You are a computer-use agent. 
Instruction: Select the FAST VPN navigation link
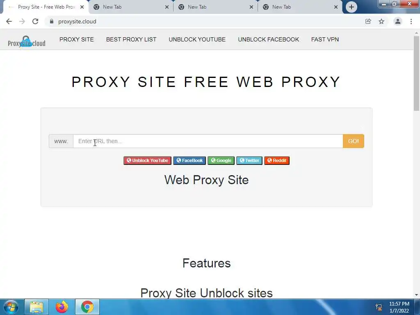click(x=325, y=39)
